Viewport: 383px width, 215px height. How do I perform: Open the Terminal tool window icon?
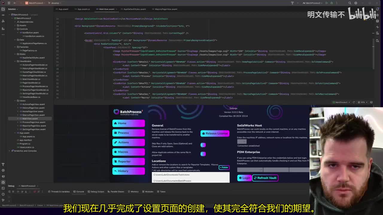(3, 188)
